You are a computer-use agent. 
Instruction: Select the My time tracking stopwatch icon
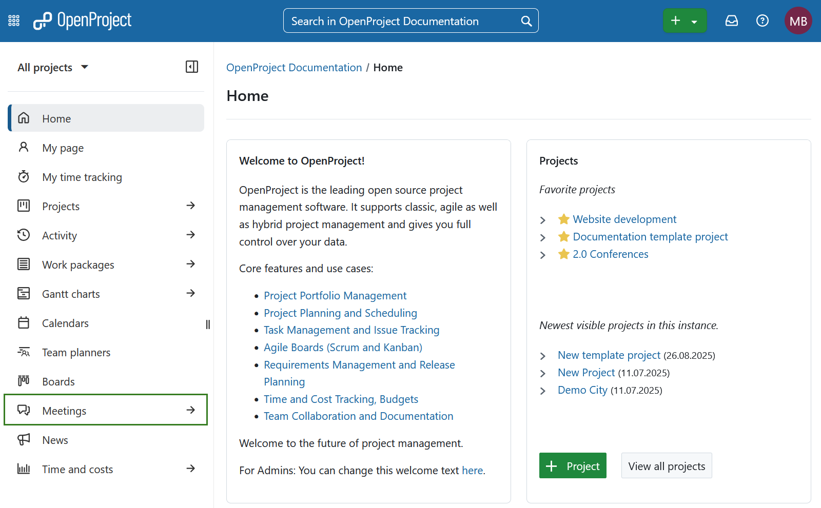(24, 177)
